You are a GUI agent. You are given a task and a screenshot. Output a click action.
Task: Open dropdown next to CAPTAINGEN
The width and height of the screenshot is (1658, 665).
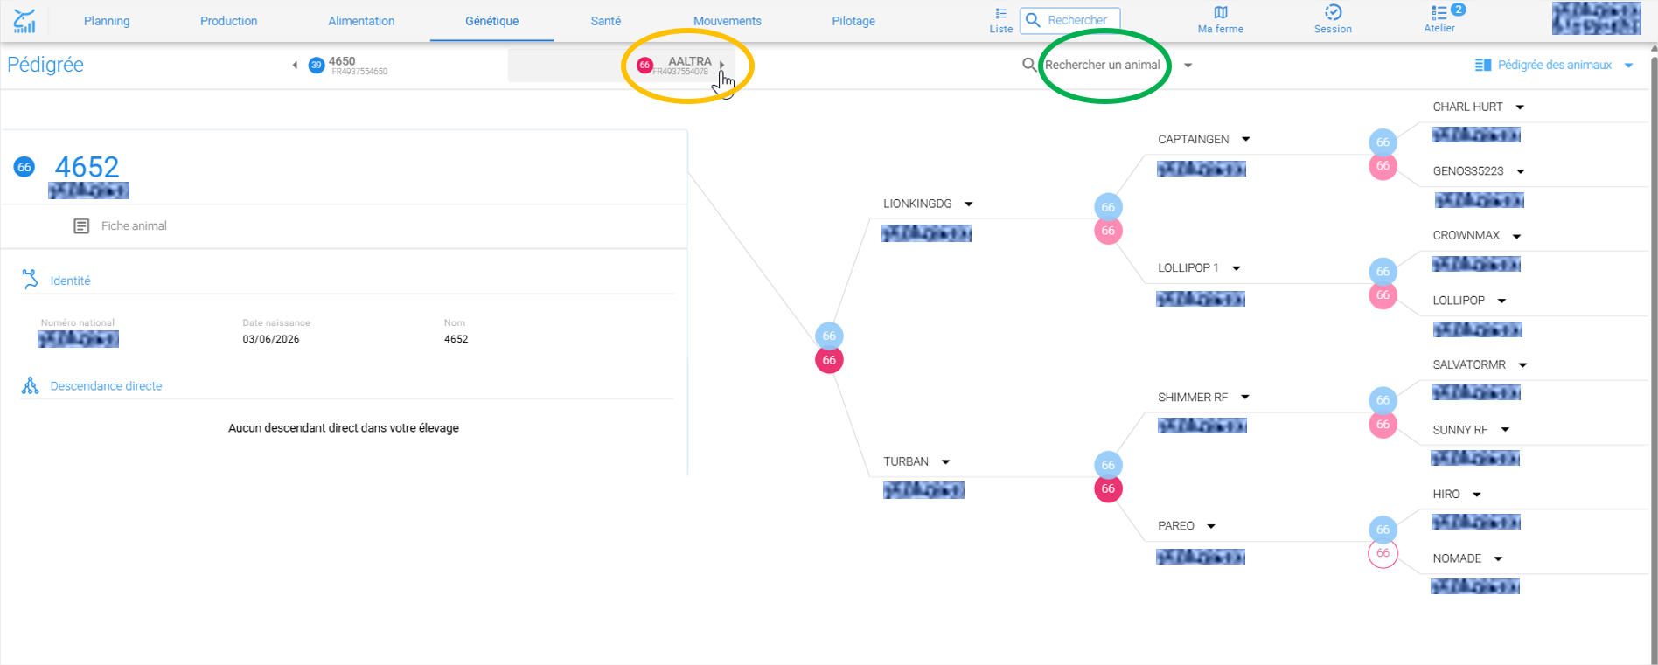coord(1246,139)
